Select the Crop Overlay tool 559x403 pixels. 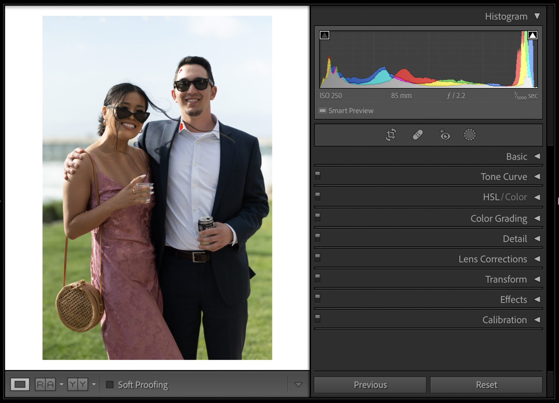(x=391, y=135)
